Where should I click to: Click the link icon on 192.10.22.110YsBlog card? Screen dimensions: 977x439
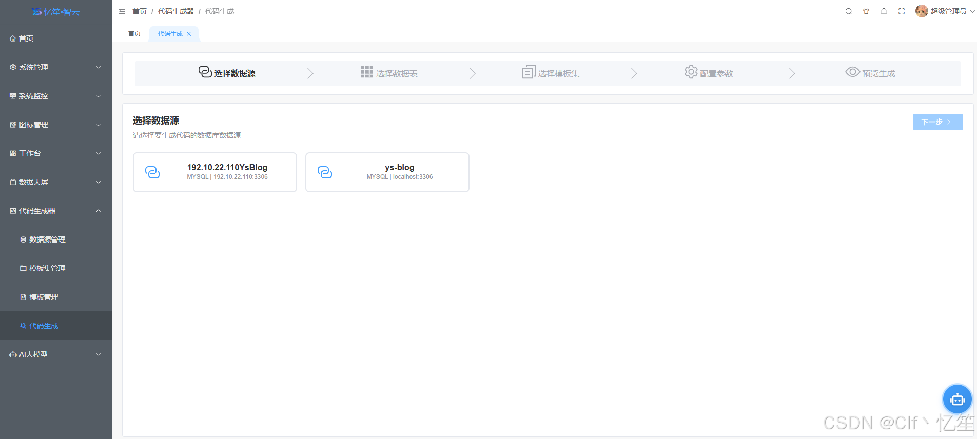click(152, 172)
